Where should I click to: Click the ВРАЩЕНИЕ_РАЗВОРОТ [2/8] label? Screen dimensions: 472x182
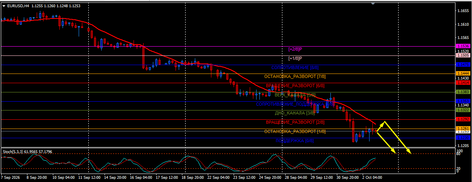(x=295, y=122)
